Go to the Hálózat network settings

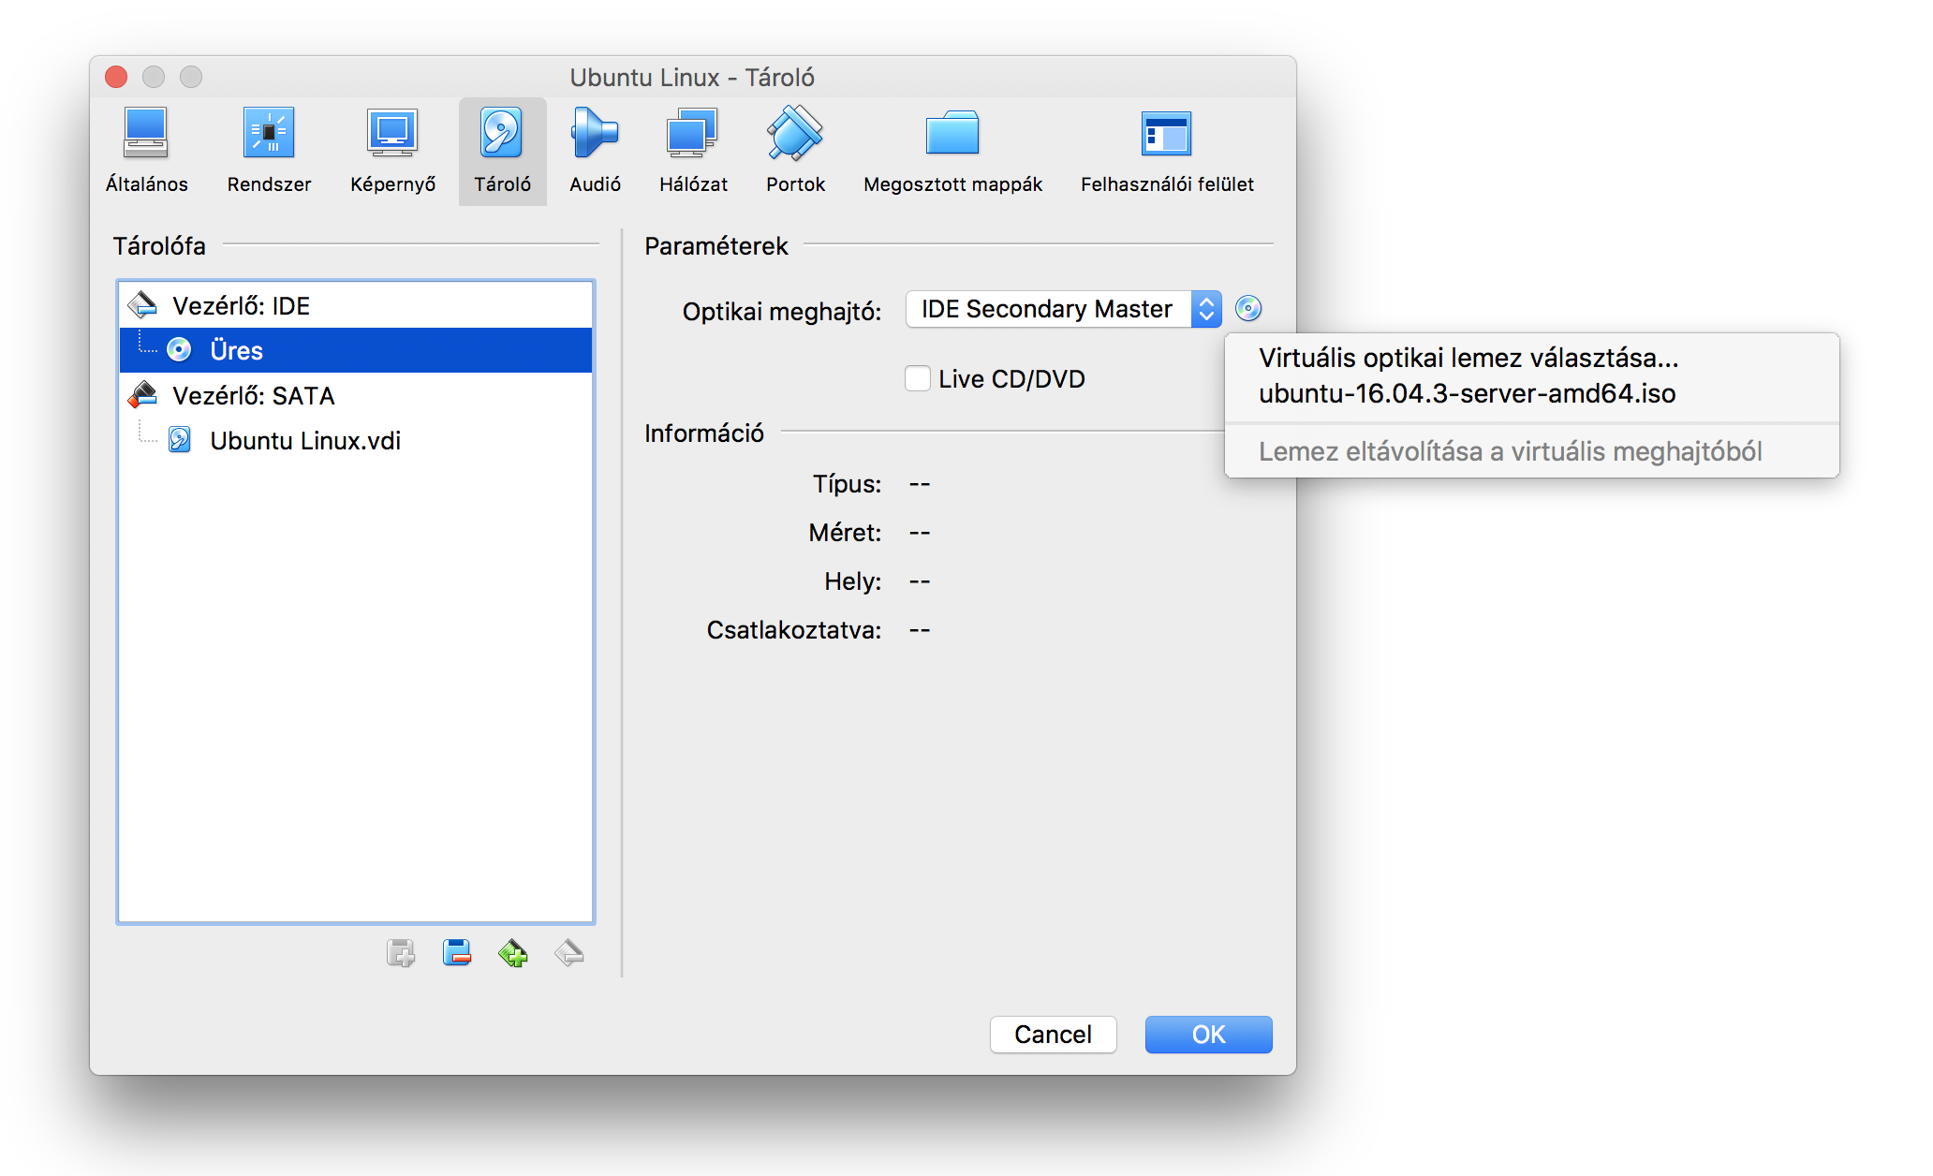click(693, 151)
